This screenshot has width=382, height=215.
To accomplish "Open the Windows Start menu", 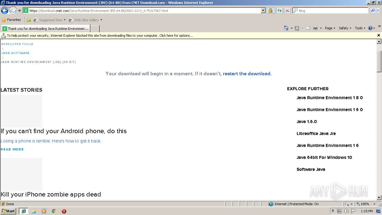I will point(8,211).
